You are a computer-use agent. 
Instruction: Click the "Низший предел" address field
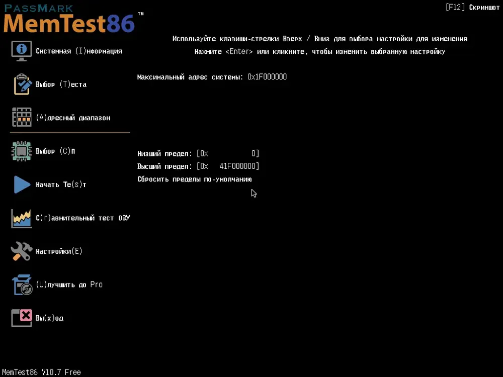[x=228, y=153]
